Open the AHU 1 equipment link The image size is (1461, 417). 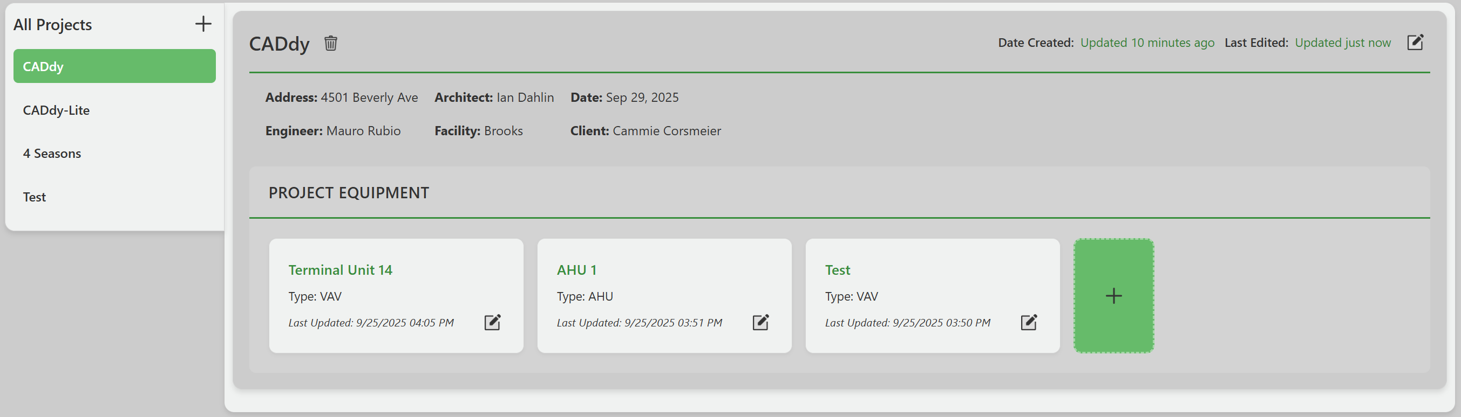tap(576, 270)
